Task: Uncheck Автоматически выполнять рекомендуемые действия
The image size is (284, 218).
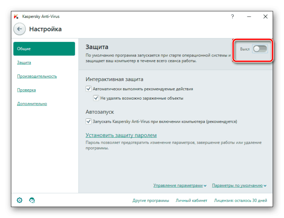Action: click(88, 89)
